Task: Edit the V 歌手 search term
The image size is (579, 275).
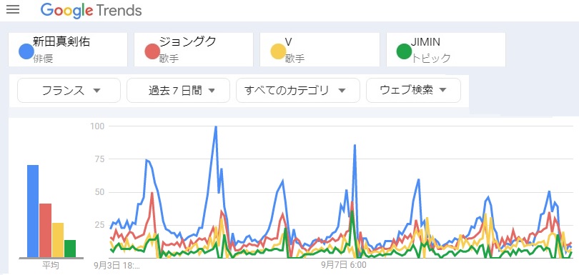Action: (x=320, y=50)
